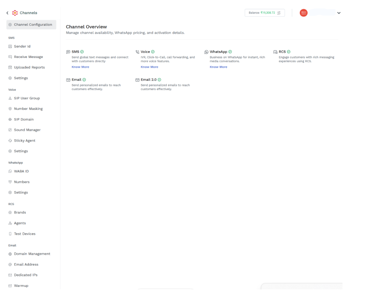Image resolution: width=366 pixels, height=293 pixels.
Task: Go back using the left chevron
Action: coord(8,13)
